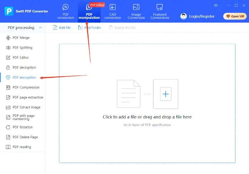Click the PDF Editor pencil icon
Screen dimensions: 249x174
(8, 58)
